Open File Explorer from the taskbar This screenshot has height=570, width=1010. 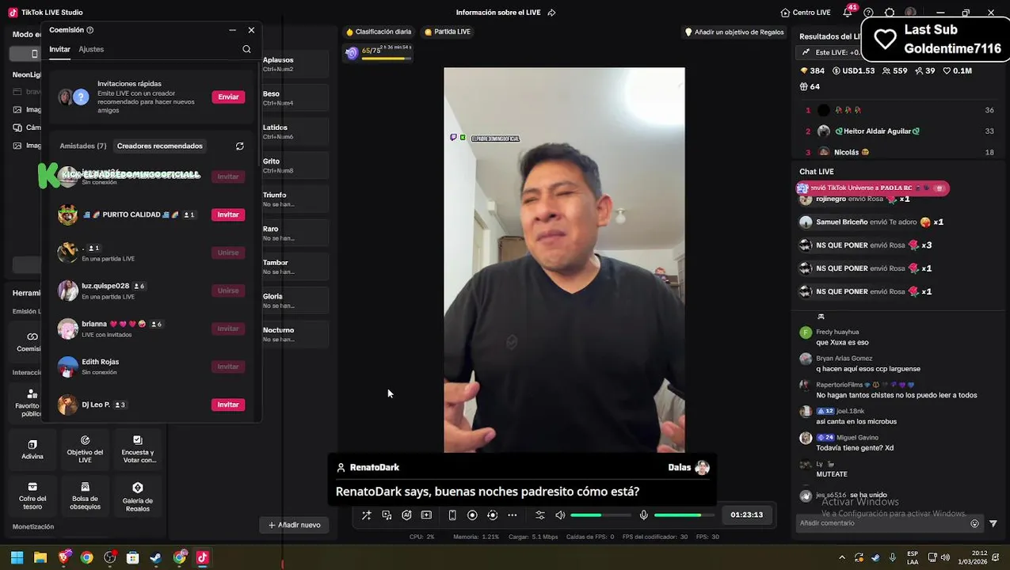pos(40,558)
